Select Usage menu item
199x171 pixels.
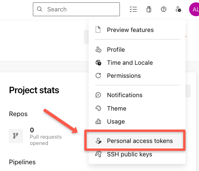point(137,122)
